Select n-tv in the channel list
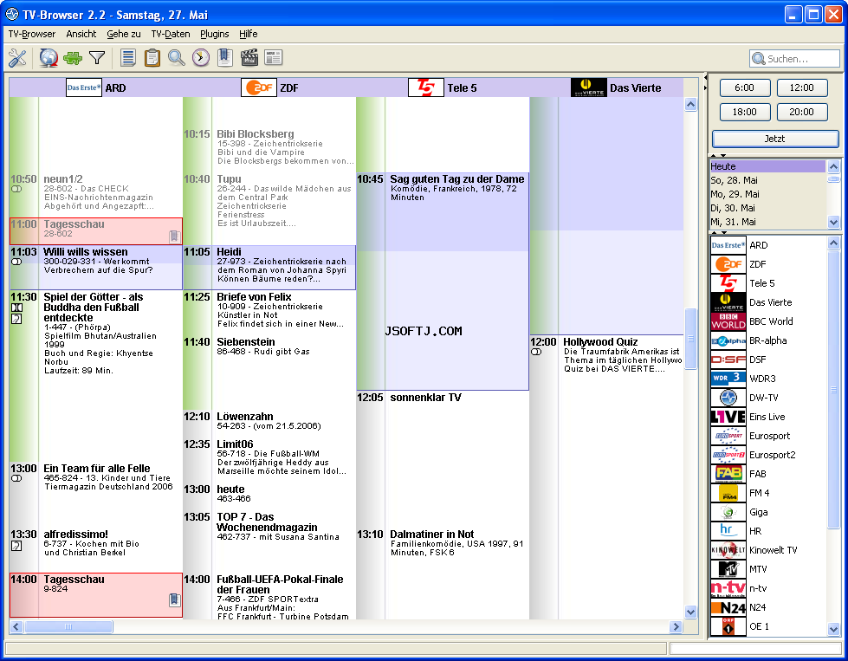Viewport: 848px width, 661px height. coord(768,588)
